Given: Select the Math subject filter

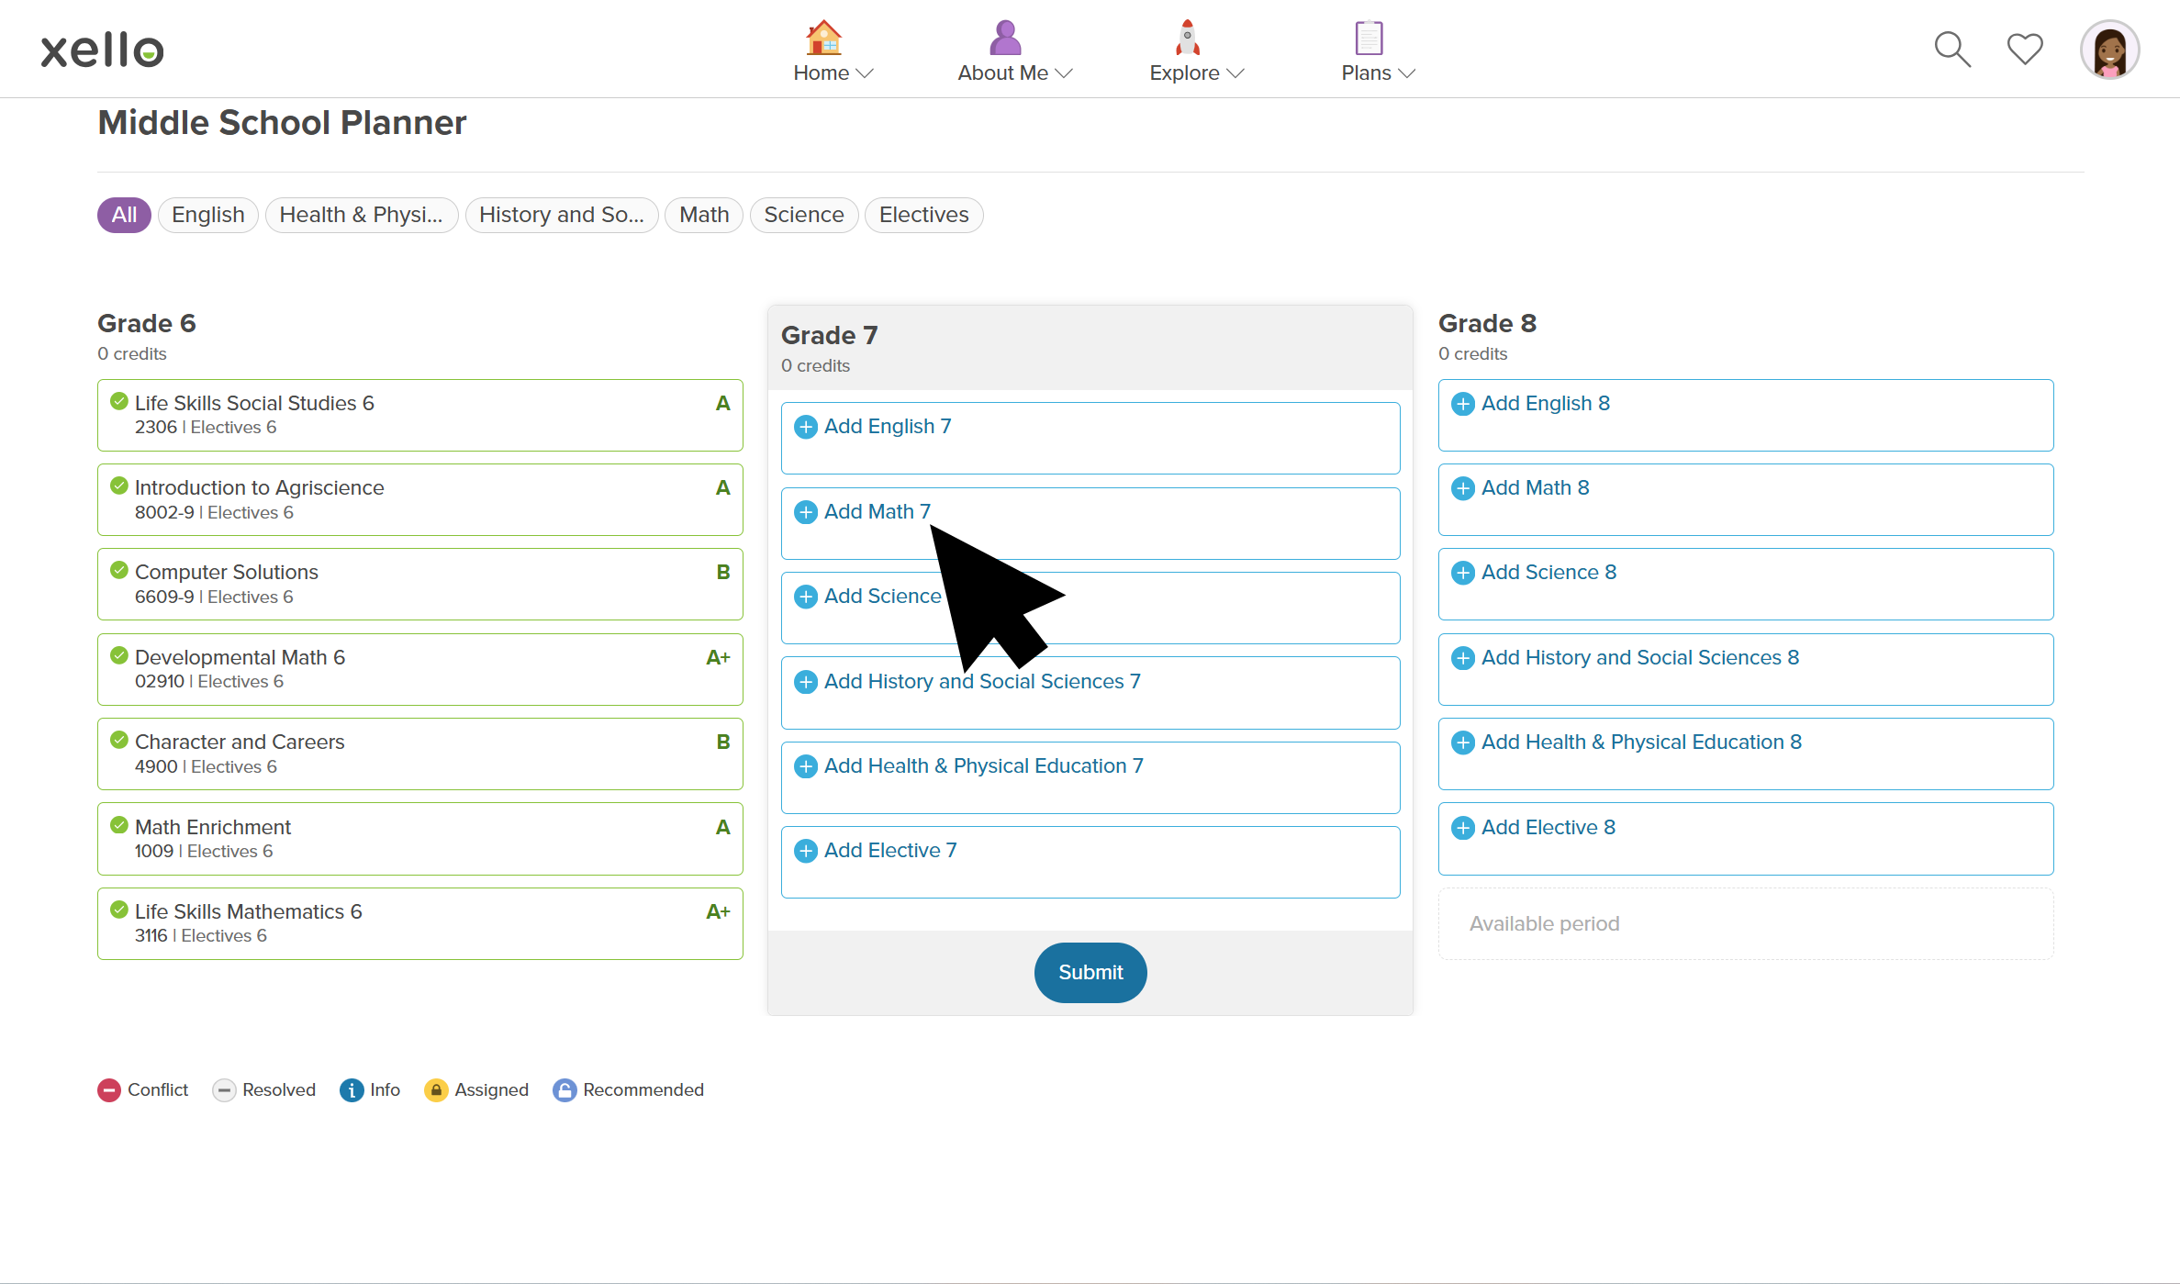Looking at the screenshot, I should pyautogui.click(x=704, y=215).
